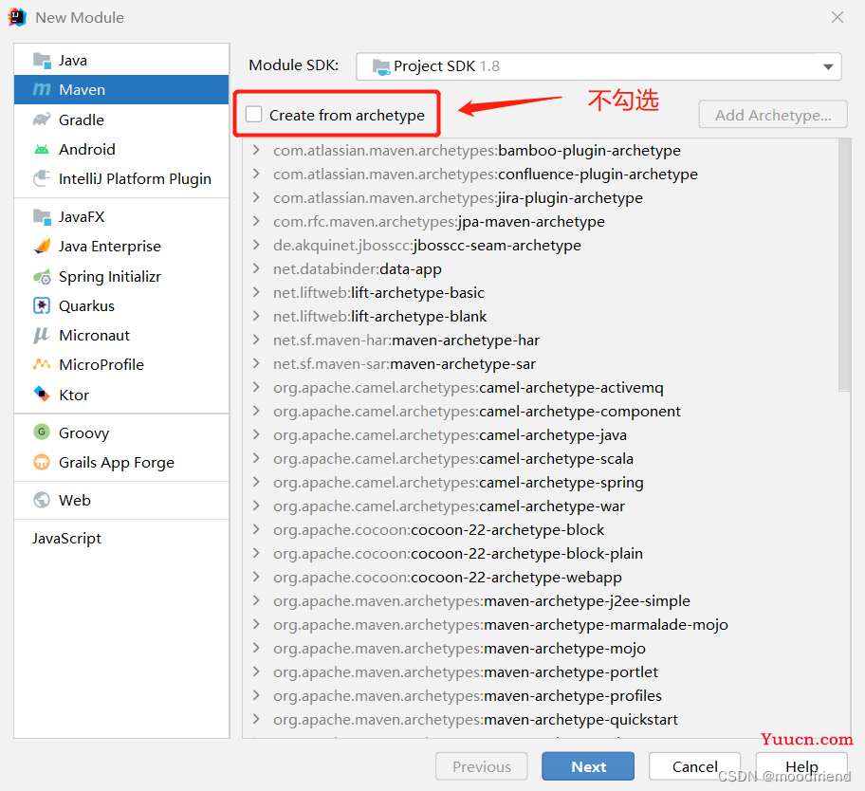This screenshot has width=865, height=791.
Task: Expand the camel-archetype-activemq node
Action: pyautogui.click(x=256, y=387)
